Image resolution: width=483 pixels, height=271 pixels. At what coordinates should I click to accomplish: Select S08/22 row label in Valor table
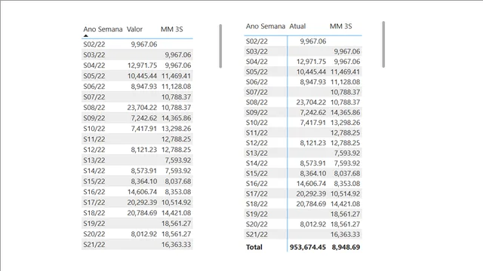[x=94, y=108]
